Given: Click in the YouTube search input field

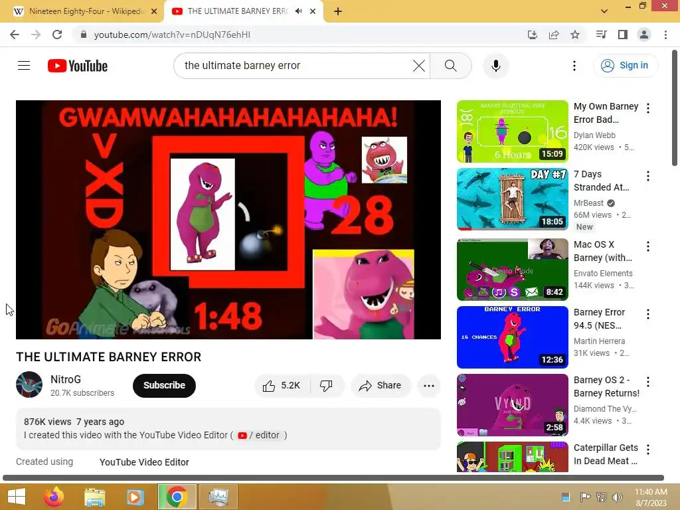Looking at the screenshot, I should pyautogui.click(x=295, y=66).
